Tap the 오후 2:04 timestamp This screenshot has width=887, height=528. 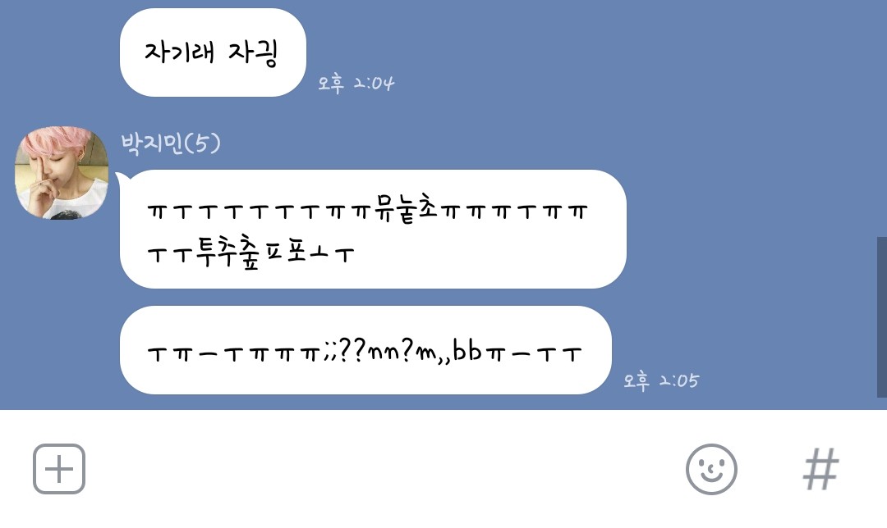point(356,84)
